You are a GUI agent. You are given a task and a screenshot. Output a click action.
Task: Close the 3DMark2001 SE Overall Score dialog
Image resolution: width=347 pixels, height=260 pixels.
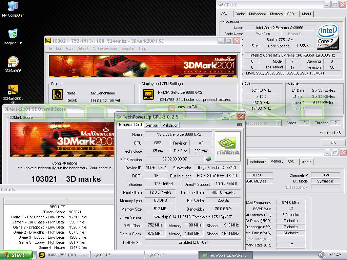pos(171,108)
